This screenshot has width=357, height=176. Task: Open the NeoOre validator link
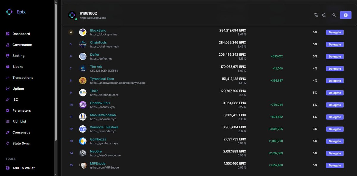(x=96, y=152)
